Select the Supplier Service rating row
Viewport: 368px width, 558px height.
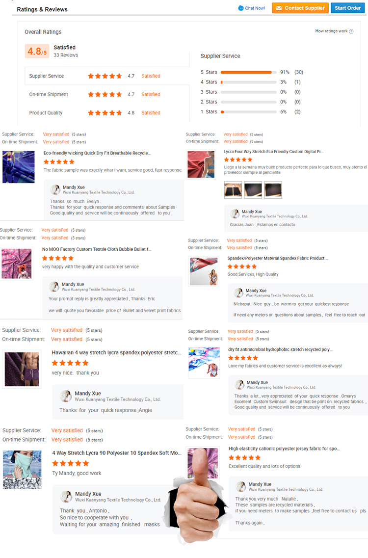point(107,76)
